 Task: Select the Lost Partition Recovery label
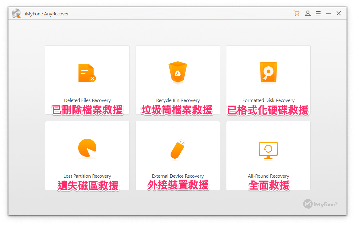tap(87, 176)
